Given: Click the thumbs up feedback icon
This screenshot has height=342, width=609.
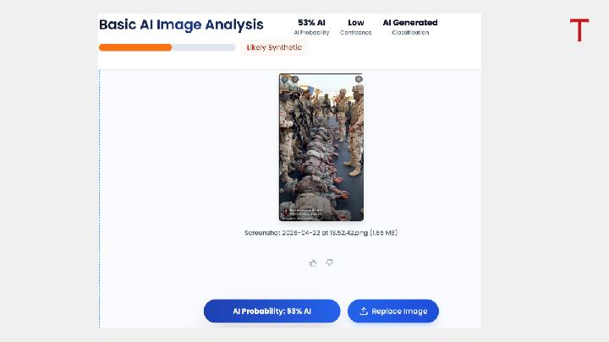Looking at the screenshot, I should point(313,263).
